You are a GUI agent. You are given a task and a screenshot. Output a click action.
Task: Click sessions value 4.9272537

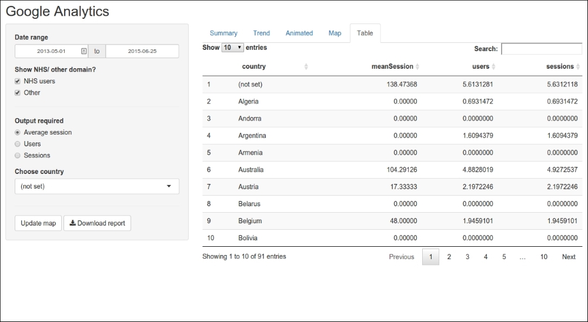[562, 170]
